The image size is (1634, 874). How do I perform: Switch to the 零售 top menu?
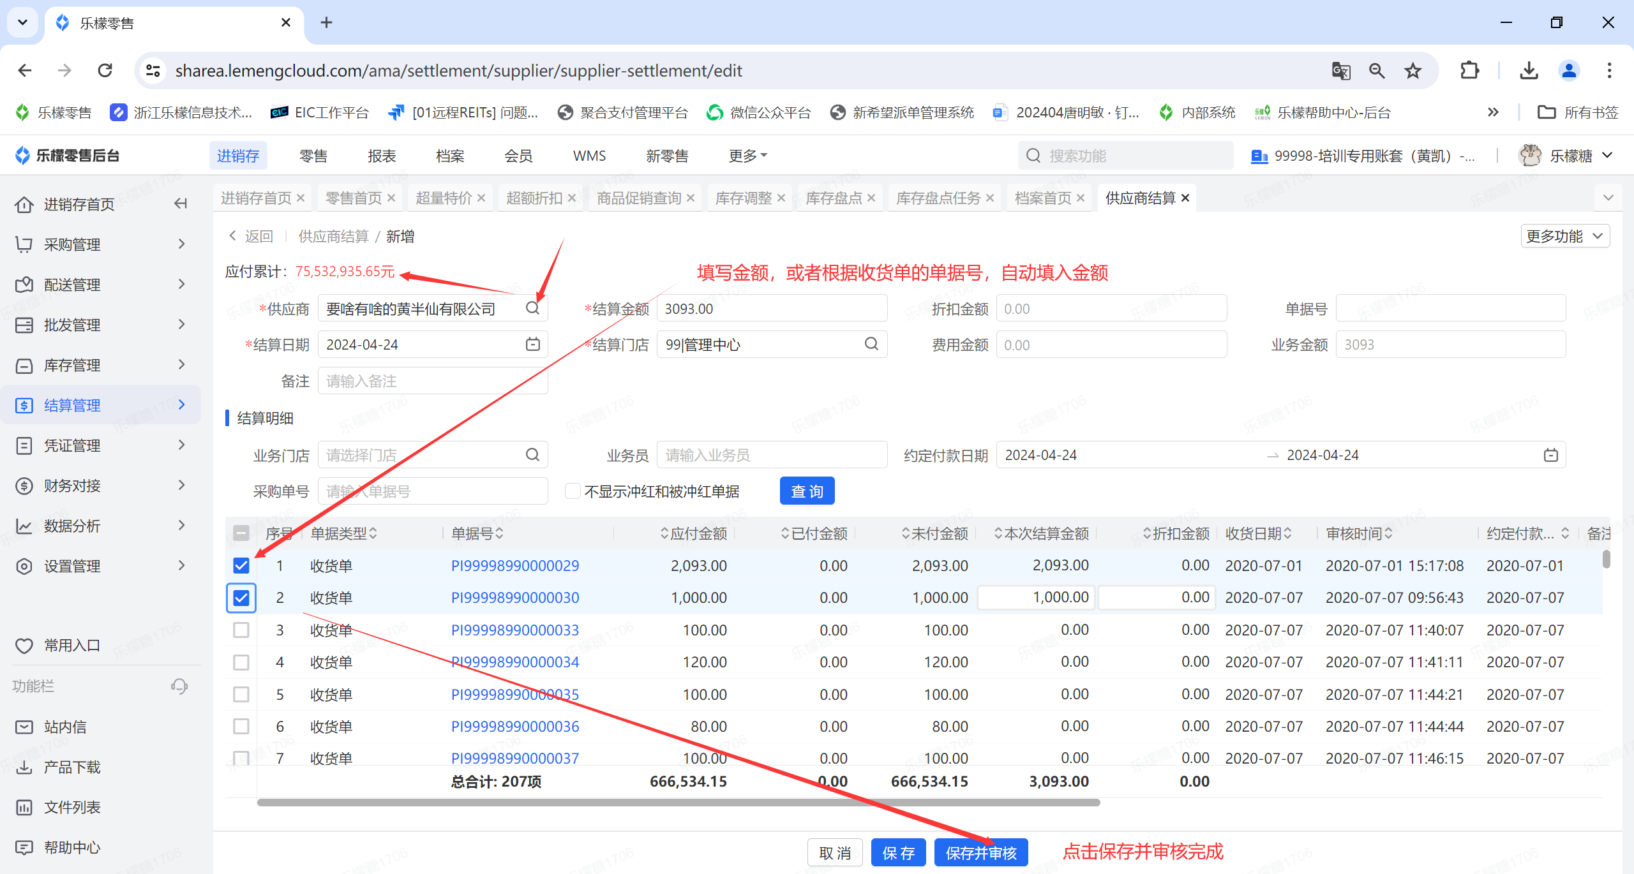coord(313,156)
